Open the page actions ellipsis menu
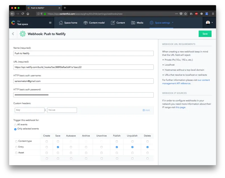The height and width of the screenshot is (178, 225). coord(176,14)
